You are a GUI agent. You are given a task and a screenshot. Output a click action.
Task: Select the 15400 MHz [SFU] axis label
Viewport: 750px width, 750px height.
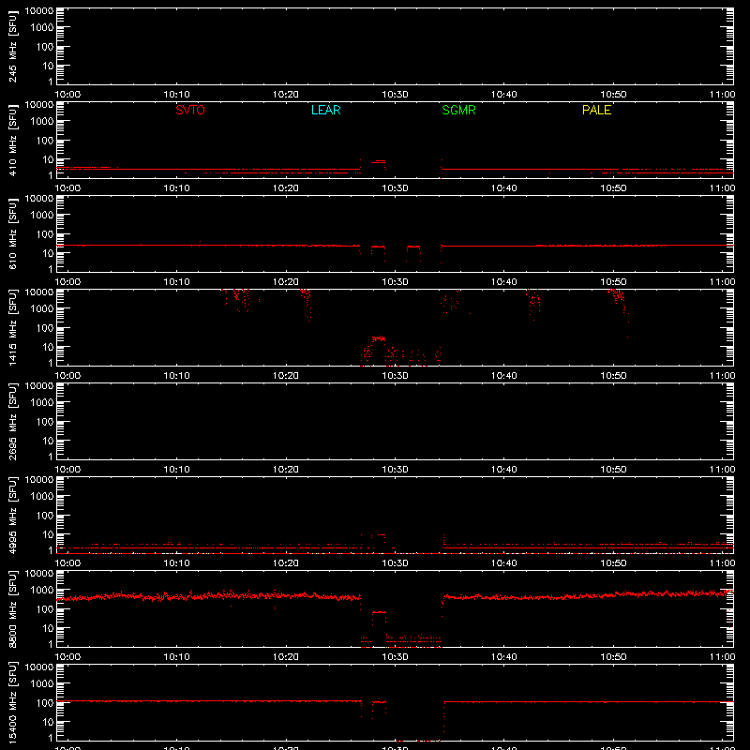12,702
